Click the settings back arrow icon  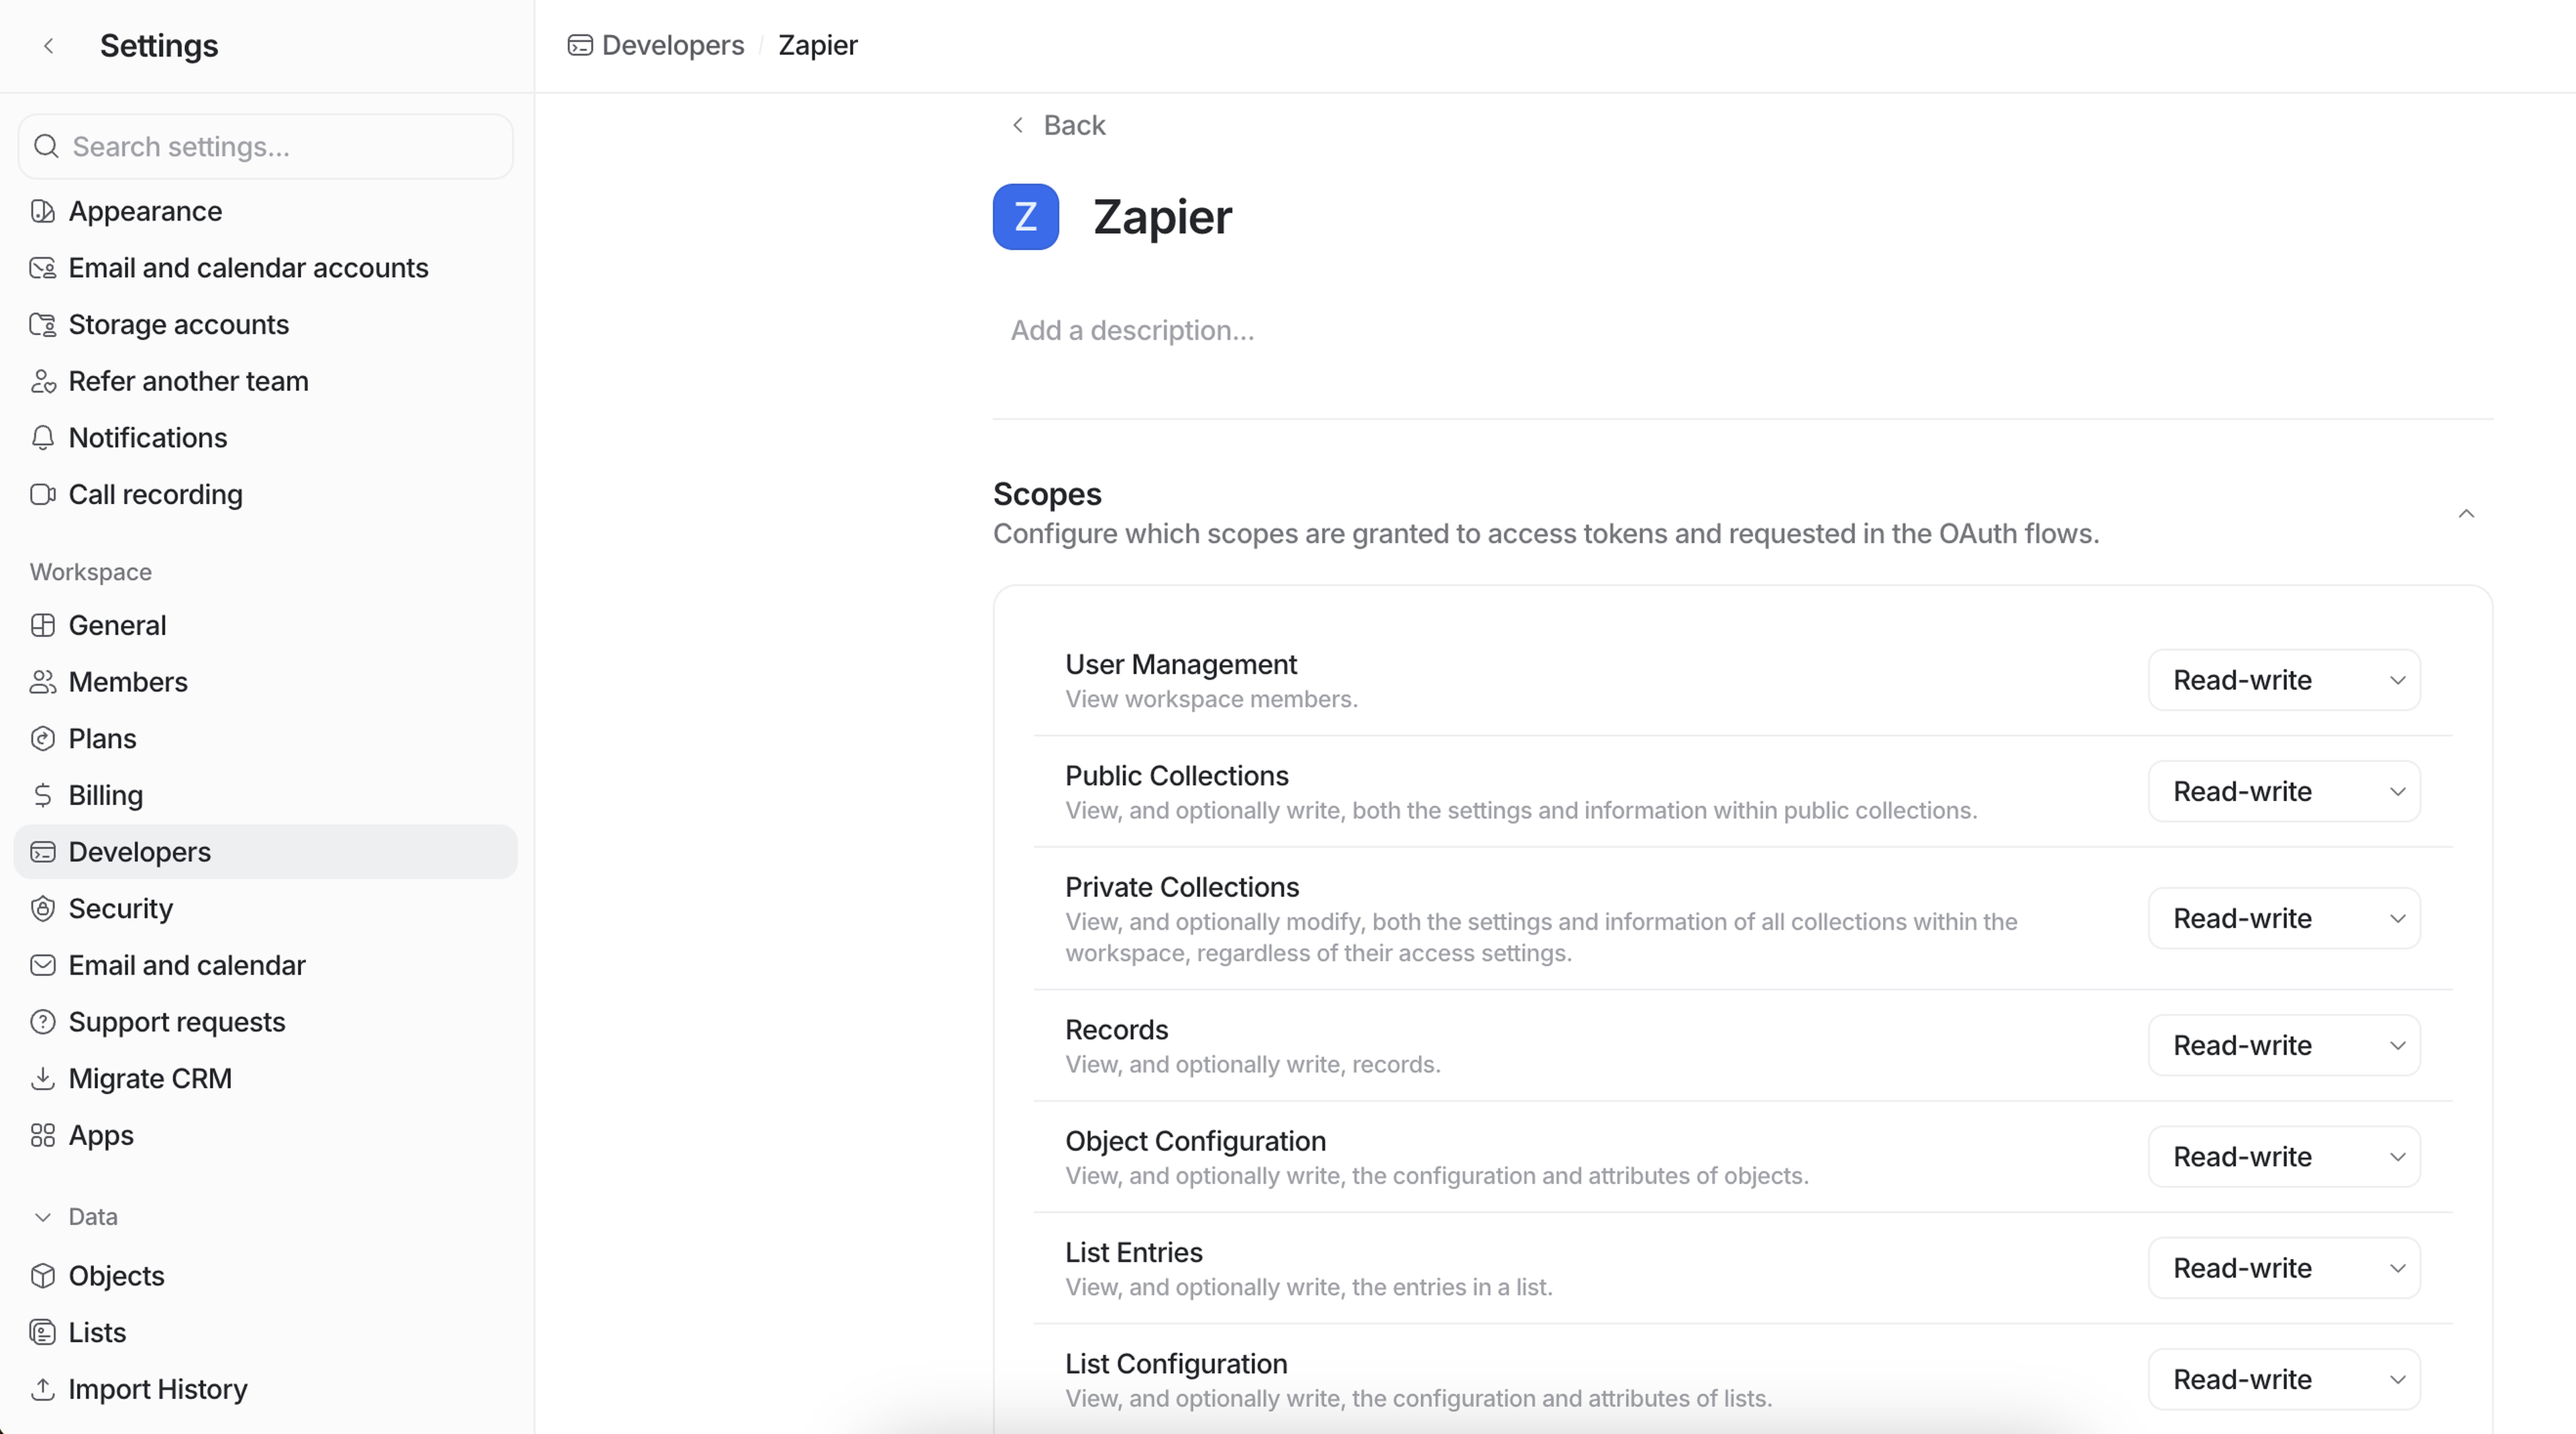[x=48, y=46]
